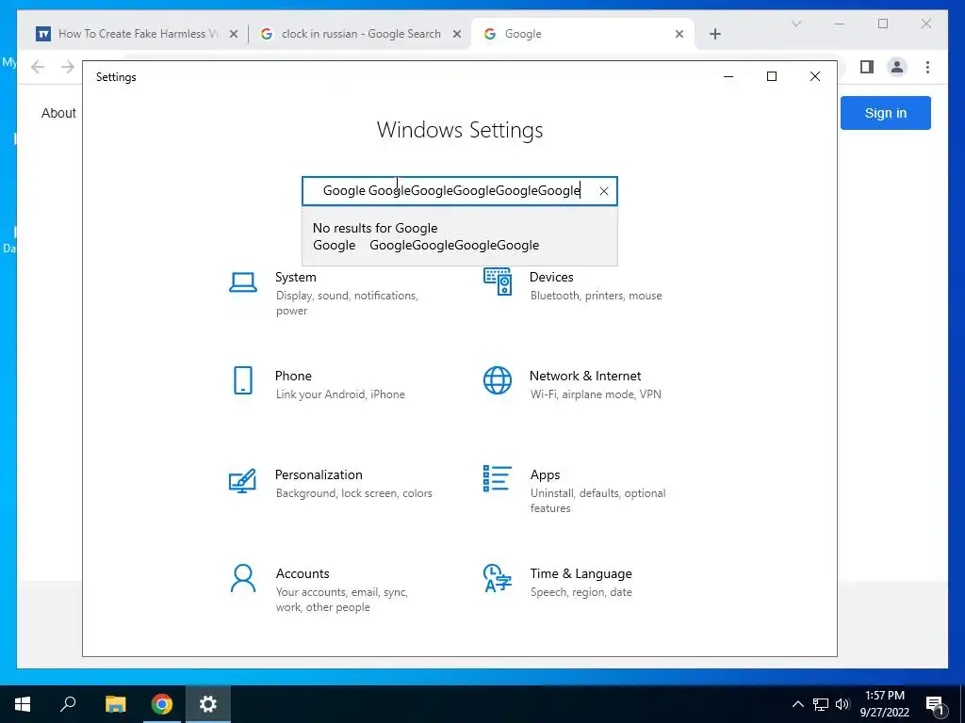The width and height of the screenshot is (965, 723).
Task: Go forward in Chrome
Action: [x=68, y=67]
